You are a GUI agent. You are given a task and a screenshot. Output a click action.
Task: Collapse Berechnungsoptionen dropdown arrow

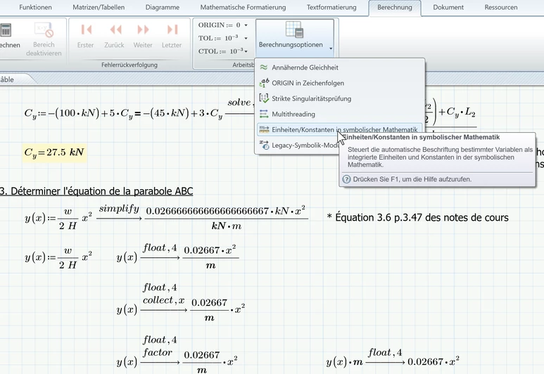[331, 49]
